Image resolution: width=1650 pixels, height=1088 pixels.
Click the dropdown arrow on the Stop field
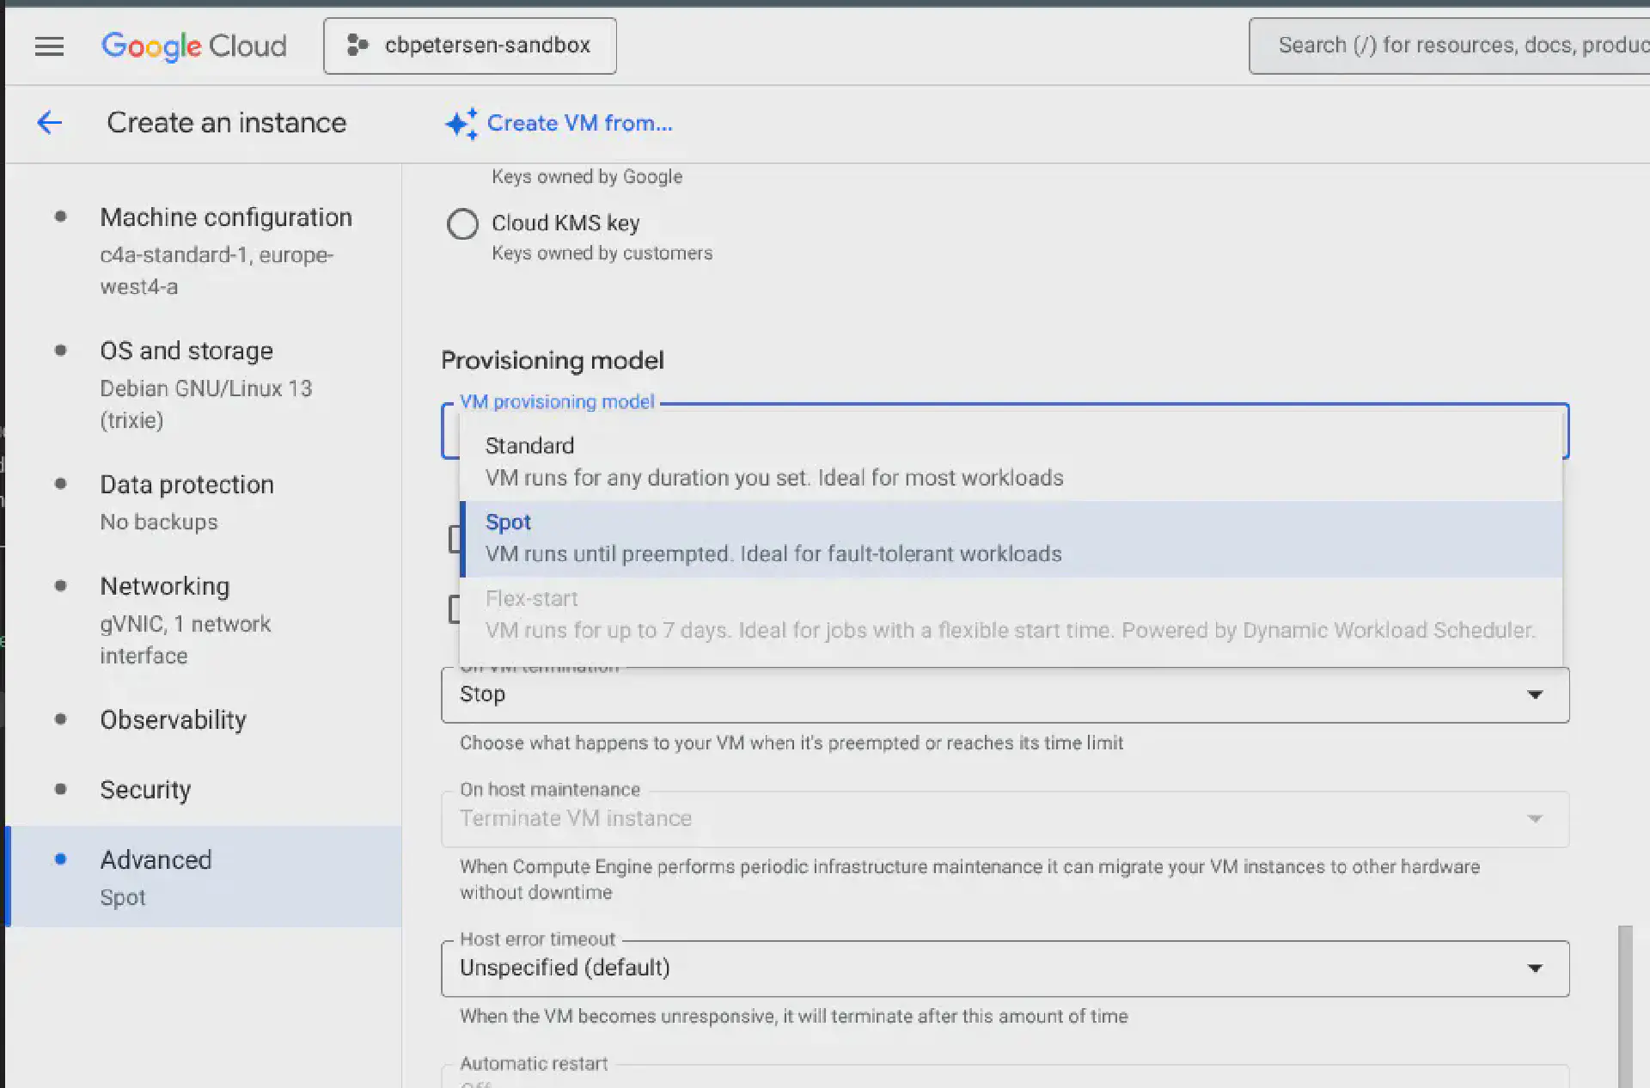[1536, 694]
